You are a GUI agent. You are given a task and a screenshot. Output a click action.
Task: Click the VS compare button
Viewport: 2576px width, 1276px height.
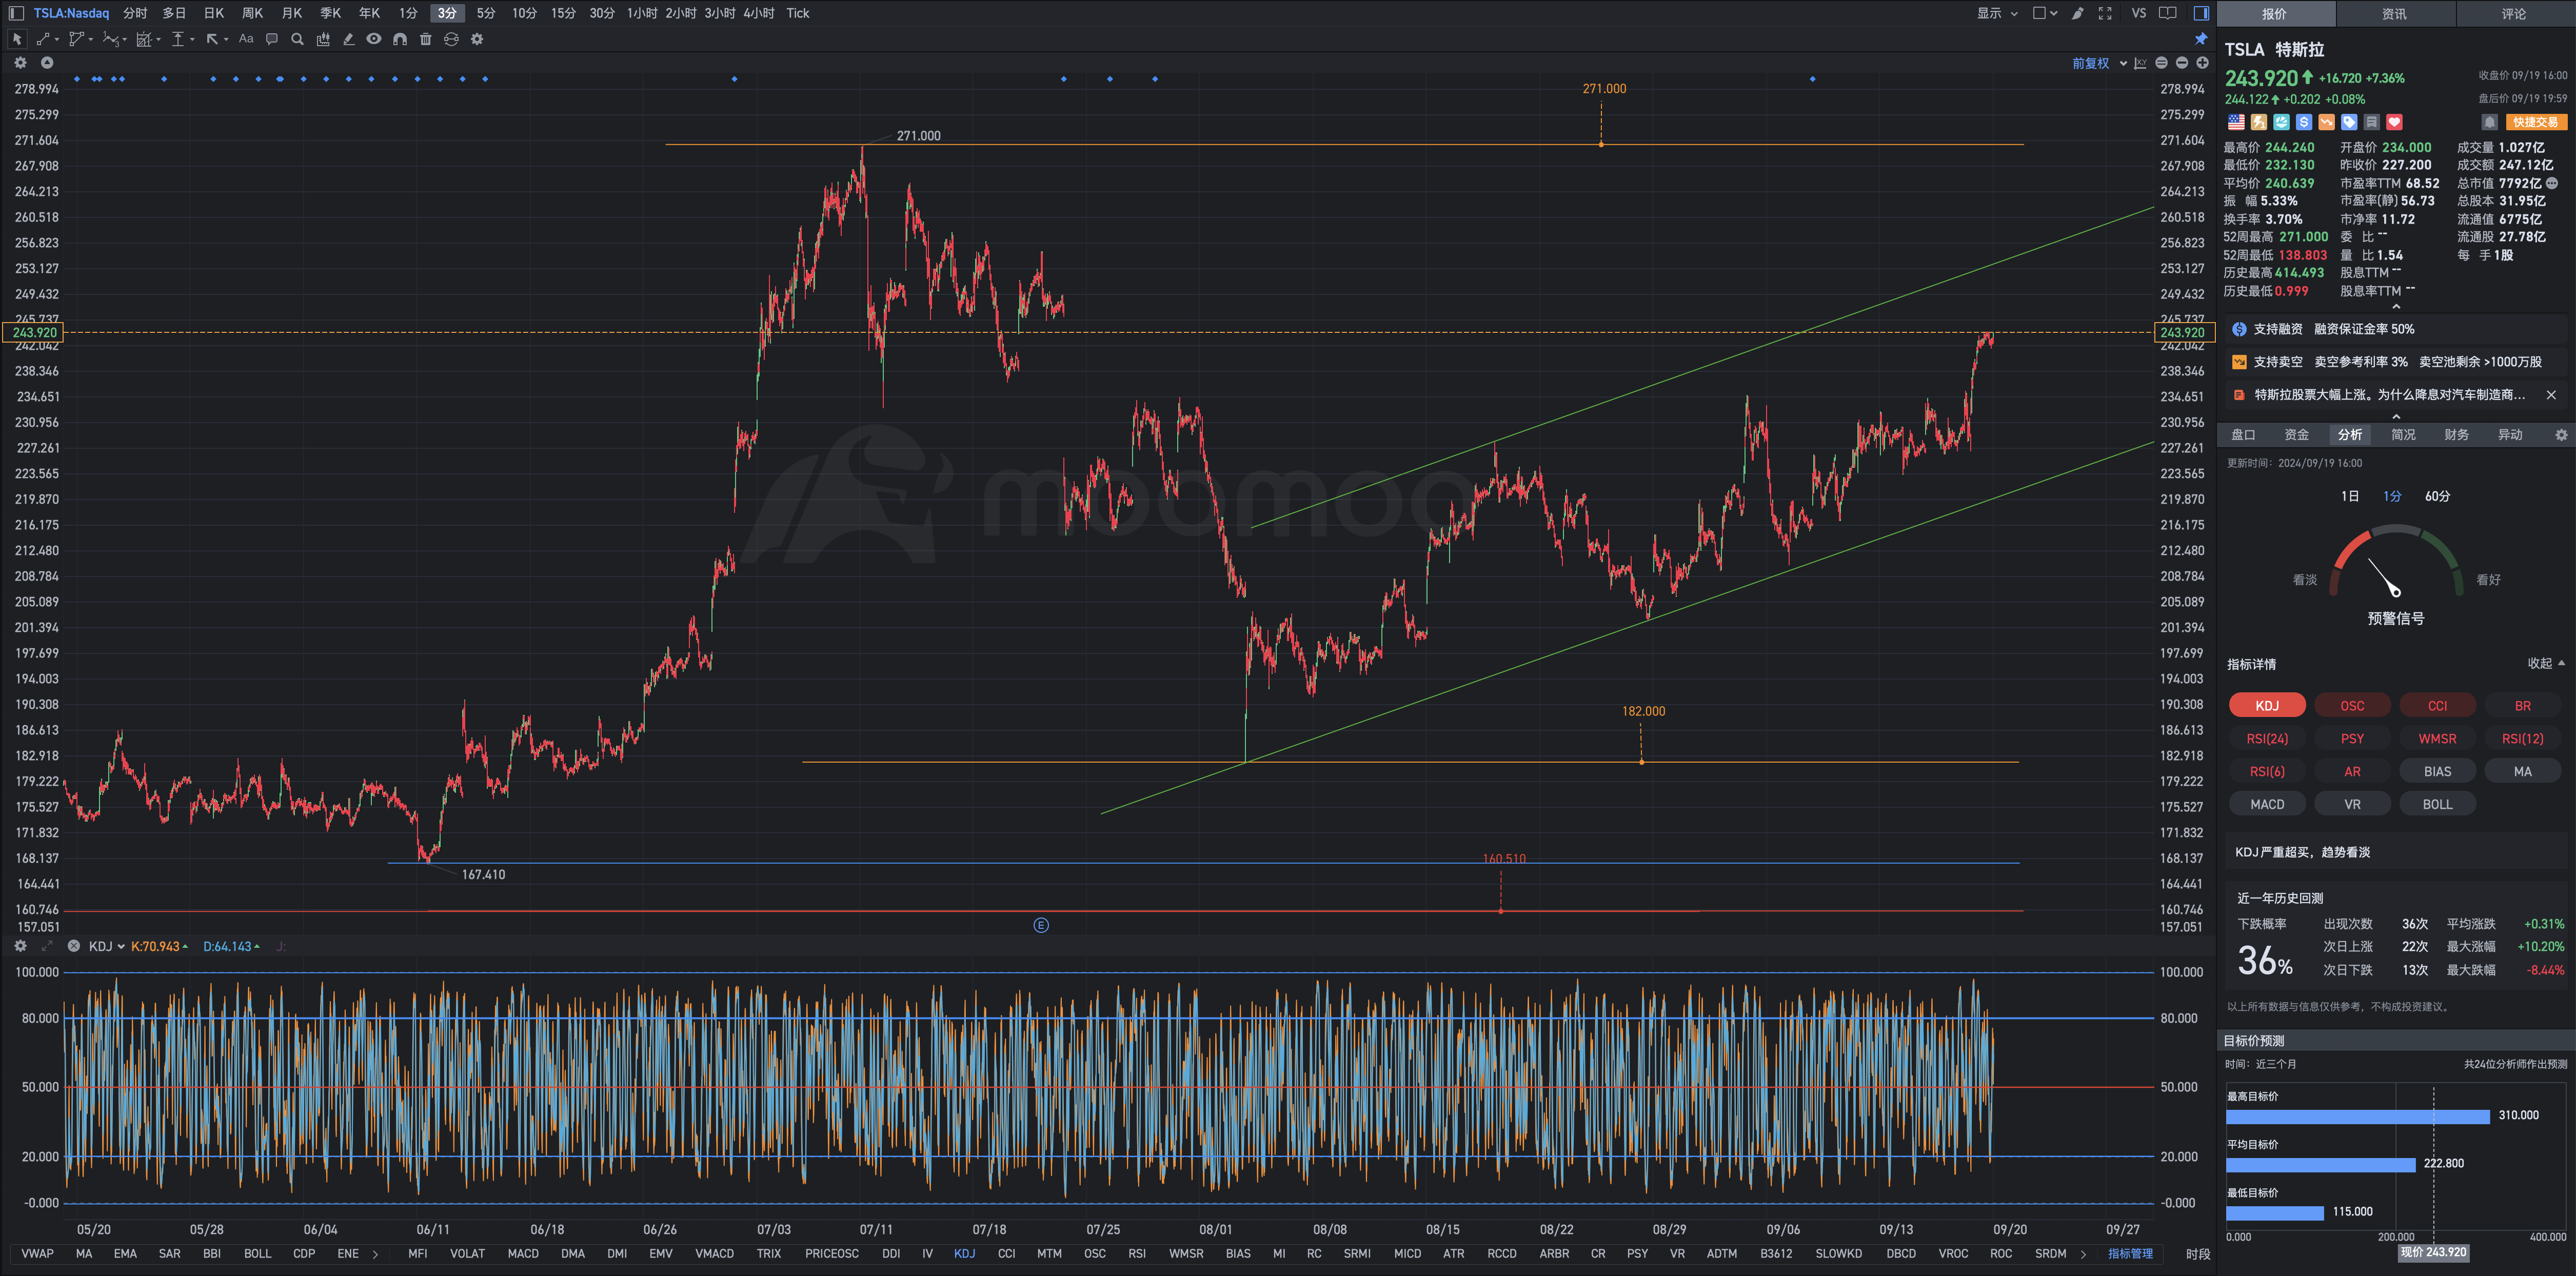(2138, 13)
